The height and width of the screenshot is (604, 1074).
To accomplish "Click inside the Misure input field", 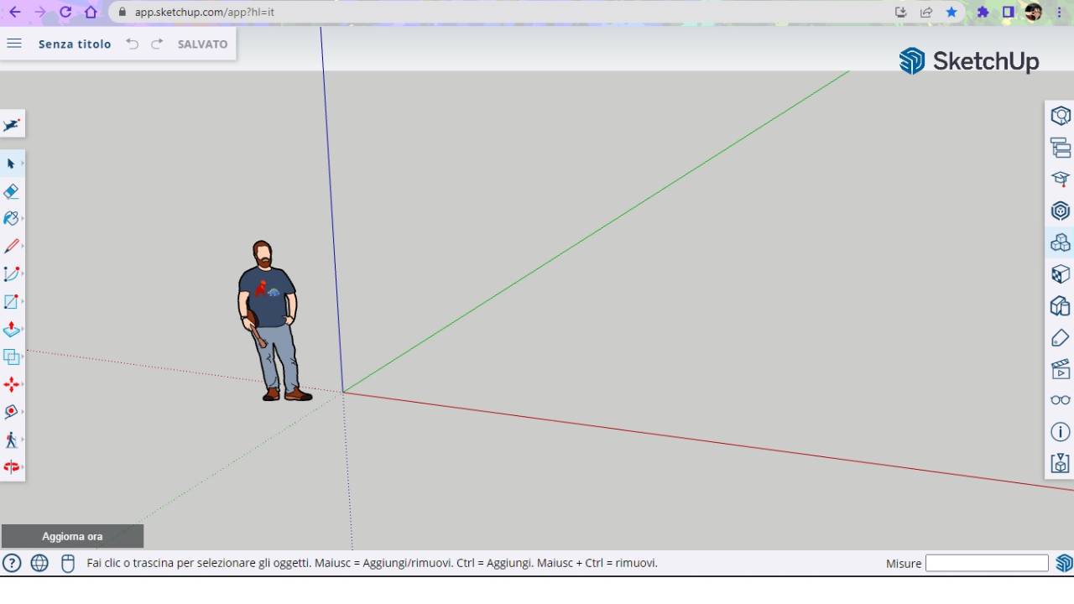I will [x=988, y=563].
